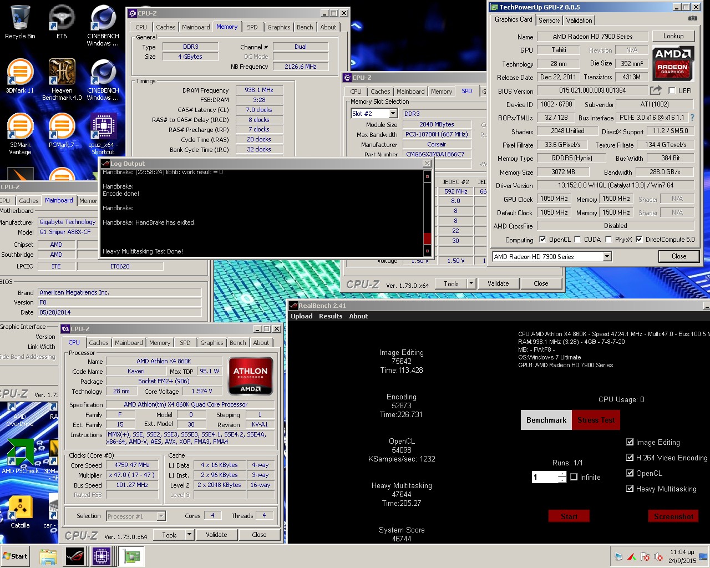Click the network tray icon
Image resolution: width=710 pixels, height=568 pixels.
pyautogui.click(x=618, y=556)
